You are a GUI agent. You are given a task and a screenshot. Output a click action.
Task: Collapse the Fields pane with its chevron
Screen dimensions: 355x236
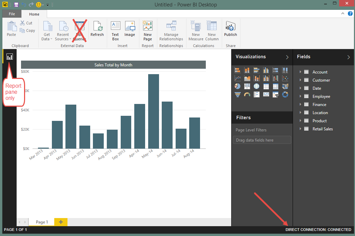tap(349, 57)
